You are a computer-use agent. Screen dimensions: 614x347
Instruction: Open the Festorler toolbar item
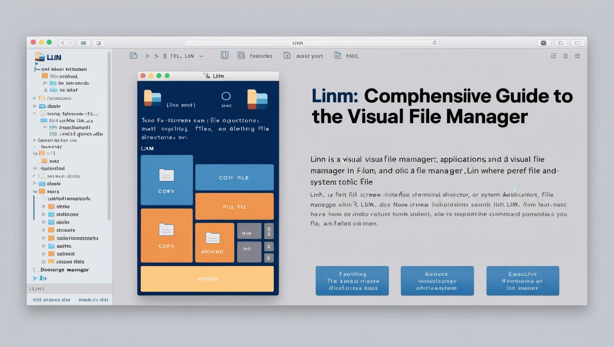pos(255,55)
